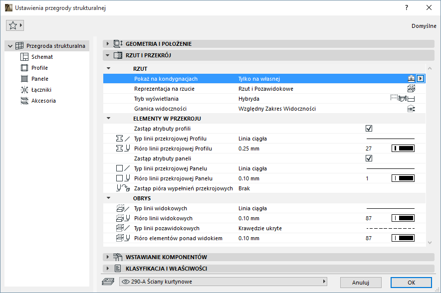The height and width of the screenshot is (293, 441).
Task: Click the Schemat grid icon
Action: 24,57
